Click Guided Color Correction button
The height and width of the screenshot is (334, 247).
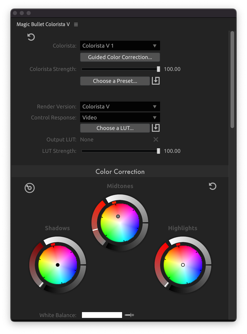[x=120, y=57]
